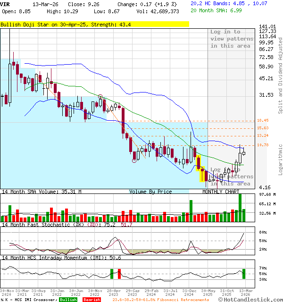283x302 pixels.
Task: Click the red circle marker at 2023 low
Action: pos(134,161)
